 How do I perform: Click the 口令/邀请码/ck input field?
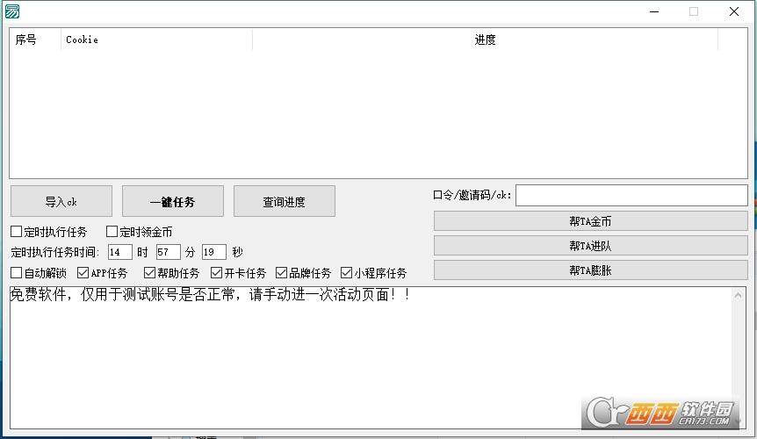pos(631,195)
